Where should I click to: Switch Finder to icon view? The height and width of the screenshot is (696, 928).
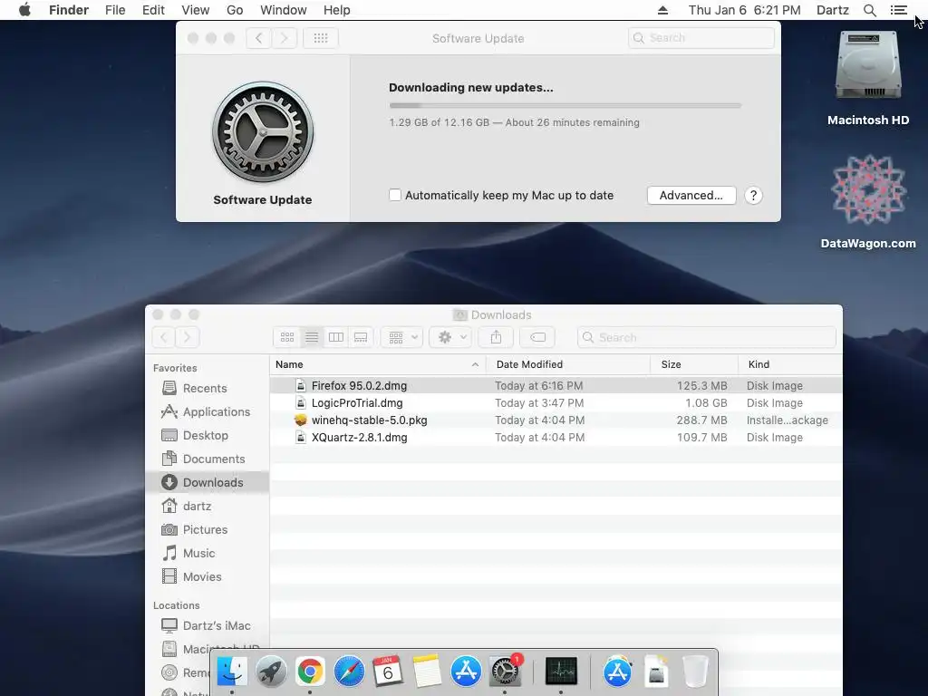click(287, 337)
